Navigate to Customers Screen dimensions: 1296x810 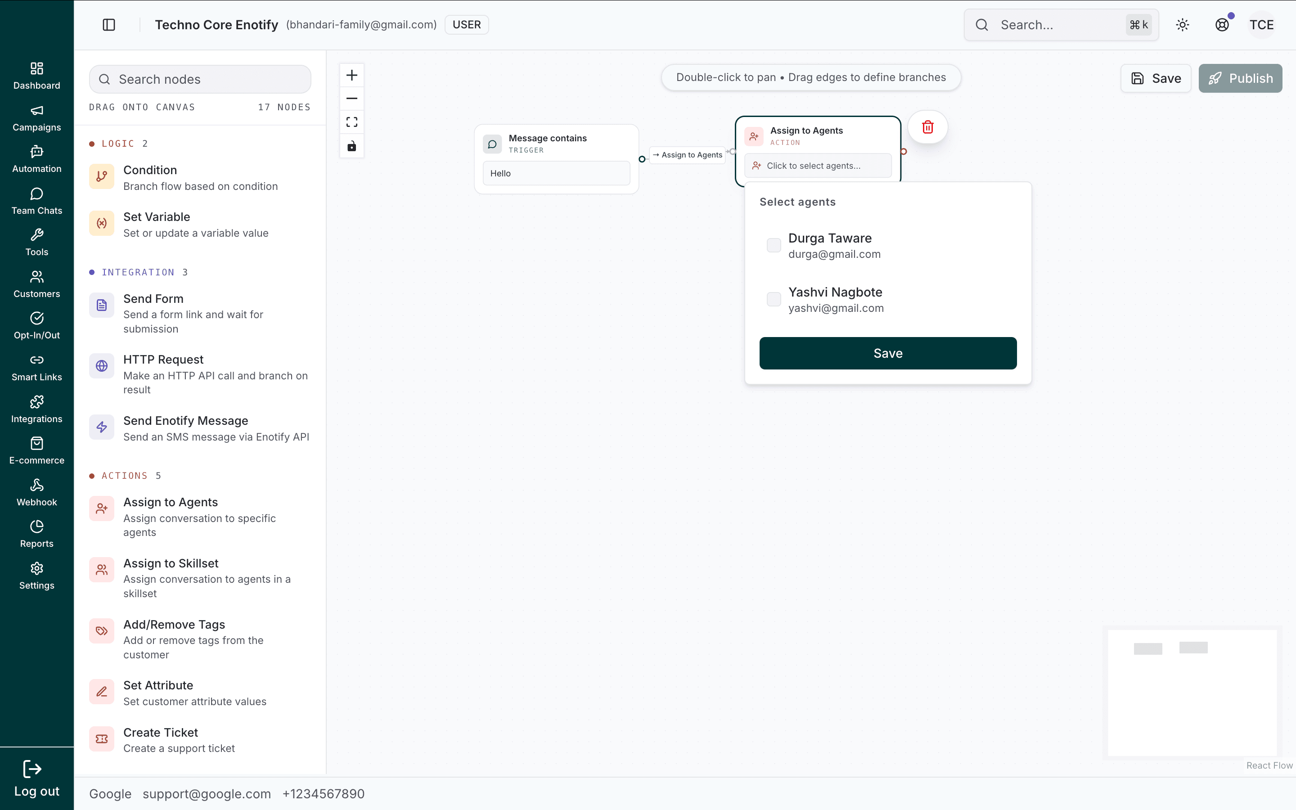[x=36, y=284]
